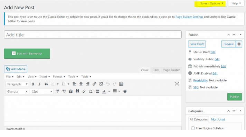Enter distraction-free fullscreen mode

pyautogui.click(x=177, y=84)
